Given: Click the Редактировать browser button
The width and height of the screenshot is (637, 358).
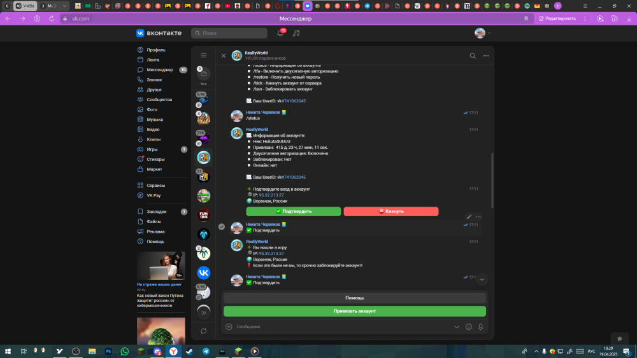Looking at the screenshot, I should (557, 18).
